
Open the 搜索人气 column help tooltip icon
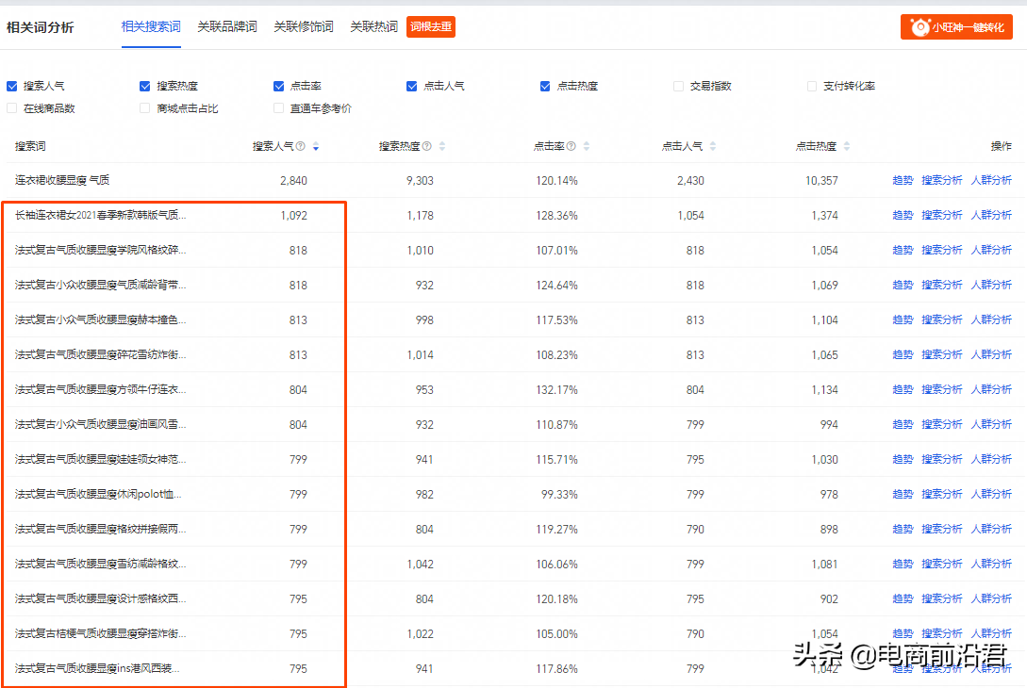(x=301, y=146)
